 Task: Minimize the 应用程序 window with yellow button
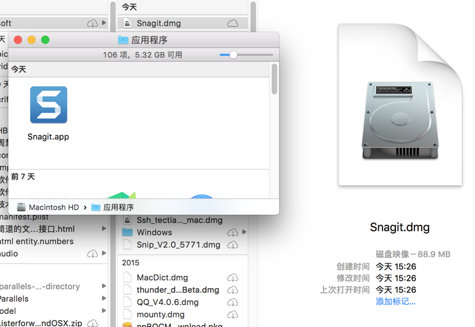(31, 40)
